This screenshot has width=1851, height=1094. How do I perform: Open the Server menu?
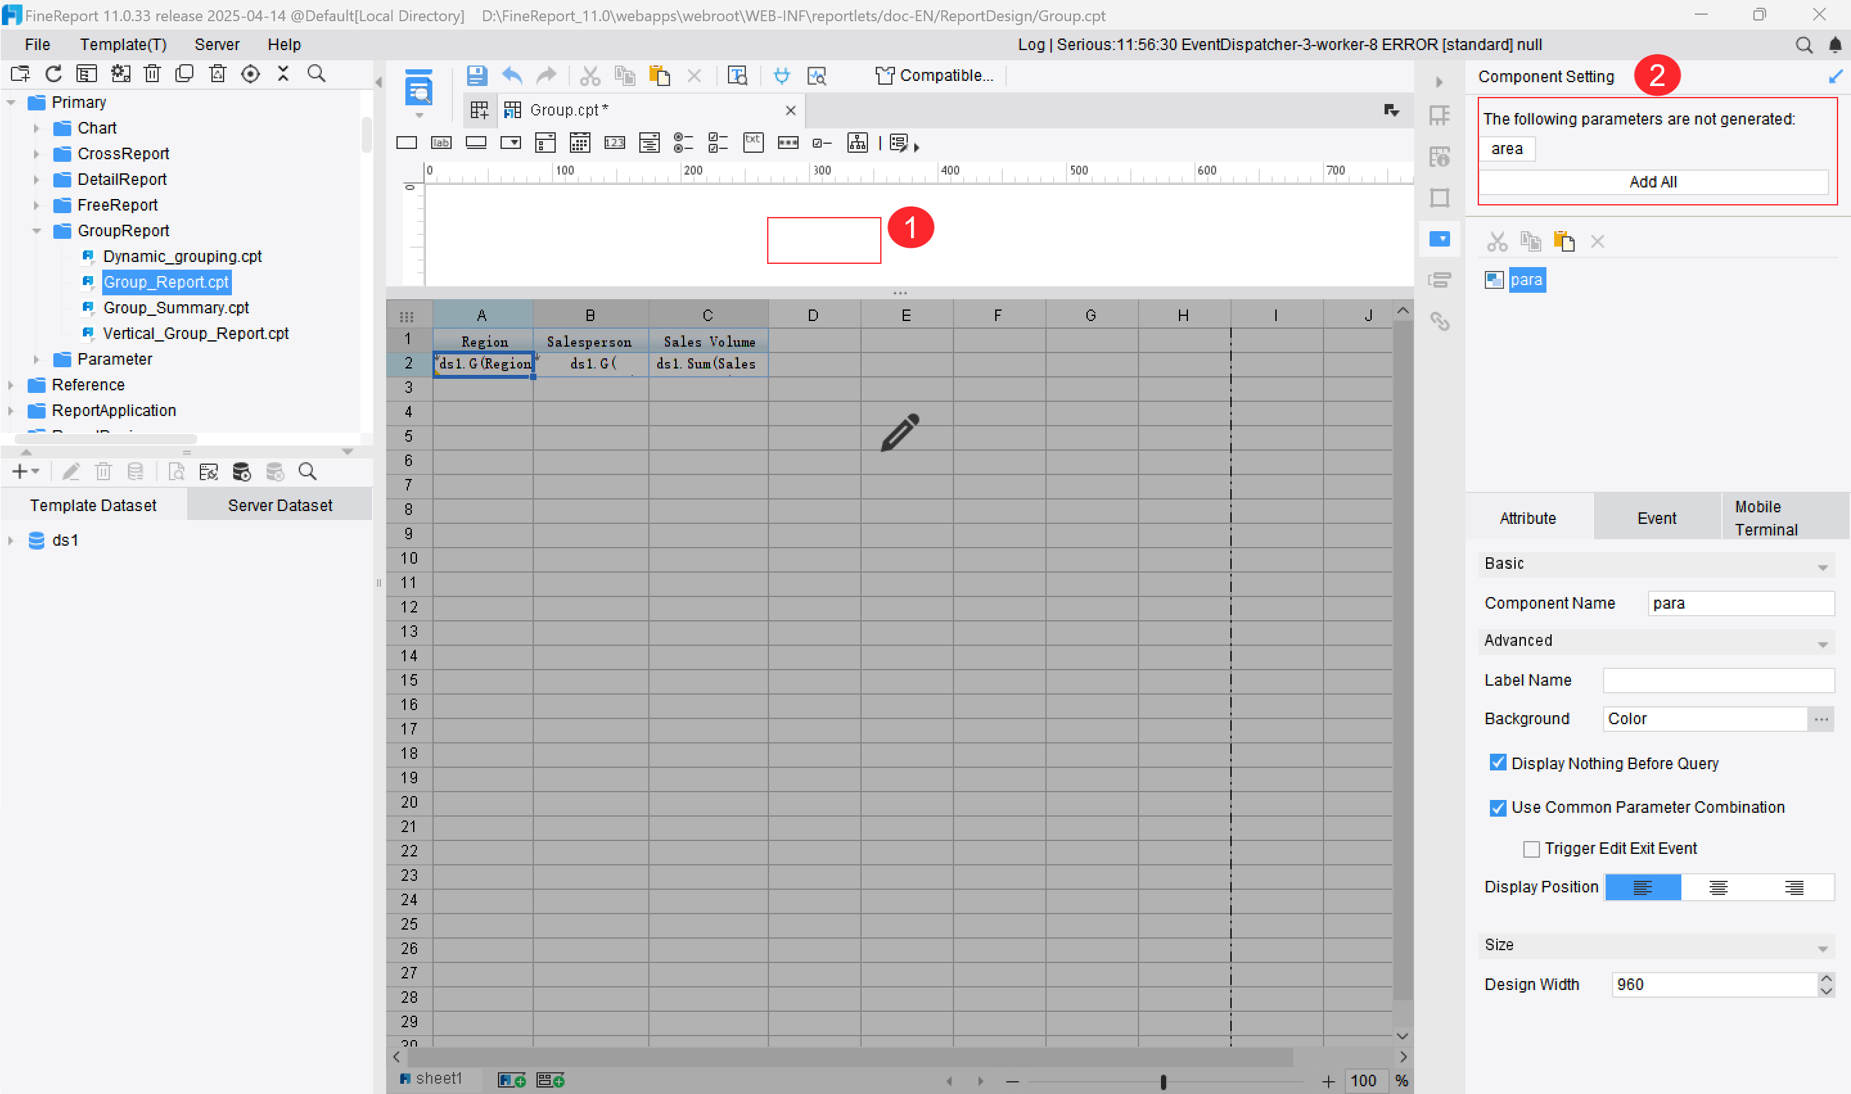tap(217, 45)
